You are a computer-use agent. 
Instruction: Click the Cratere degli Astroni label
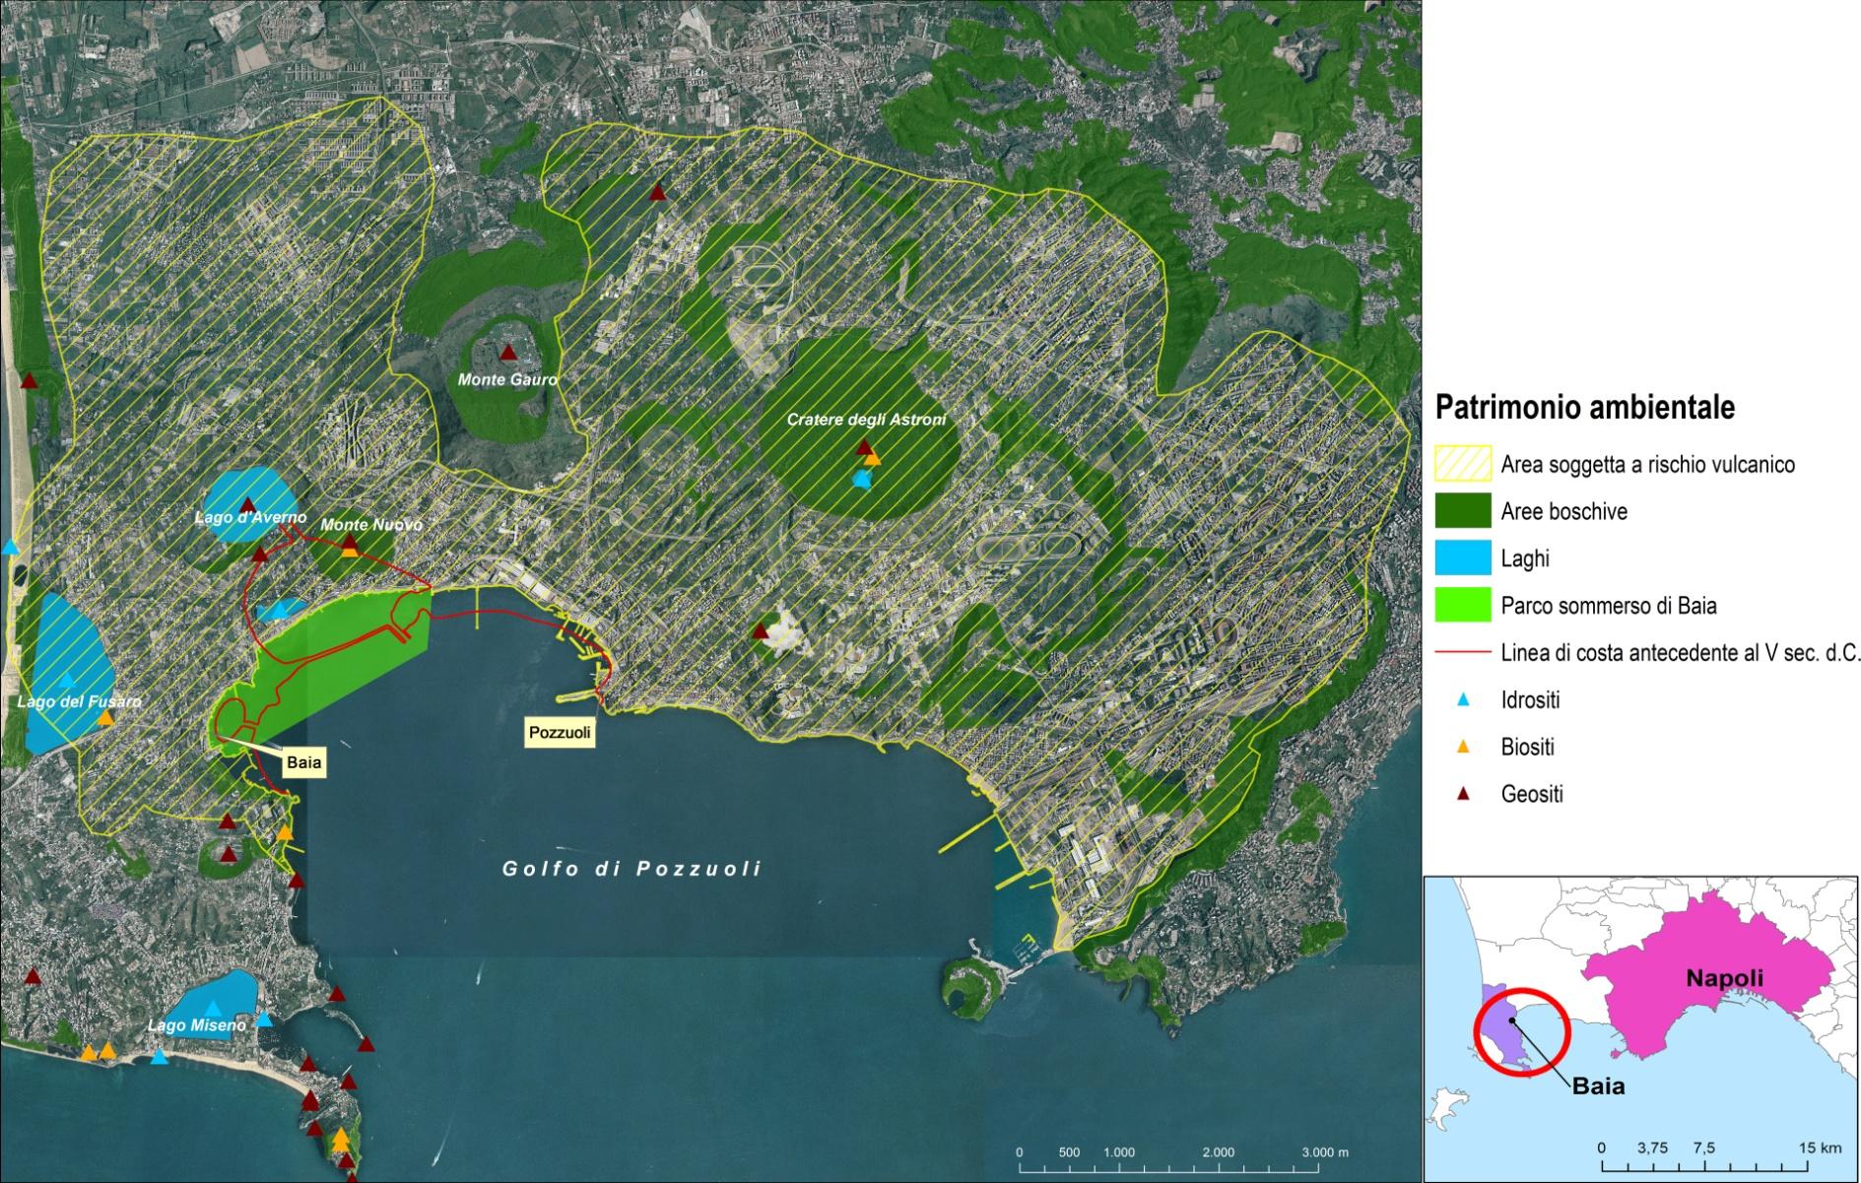coord(866,420)
